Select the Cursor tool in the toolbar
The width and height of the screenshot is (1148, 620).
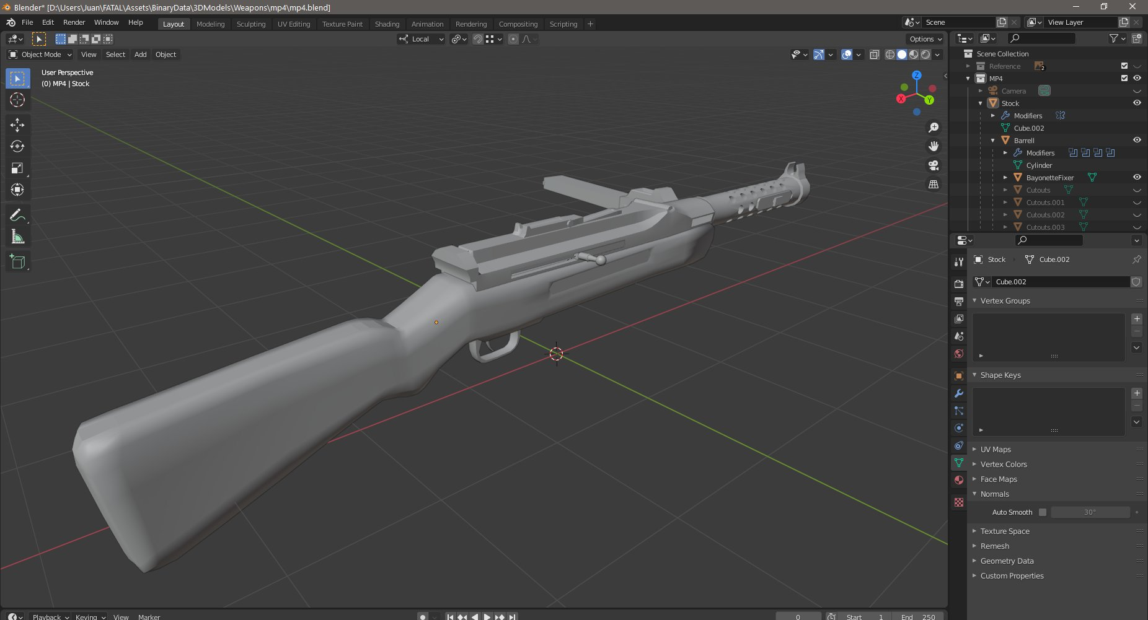pyautogui.click(x=17, y=100)
